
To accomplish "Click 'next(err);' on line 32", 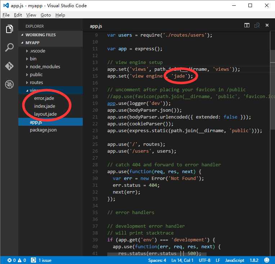I will [126, 192].
